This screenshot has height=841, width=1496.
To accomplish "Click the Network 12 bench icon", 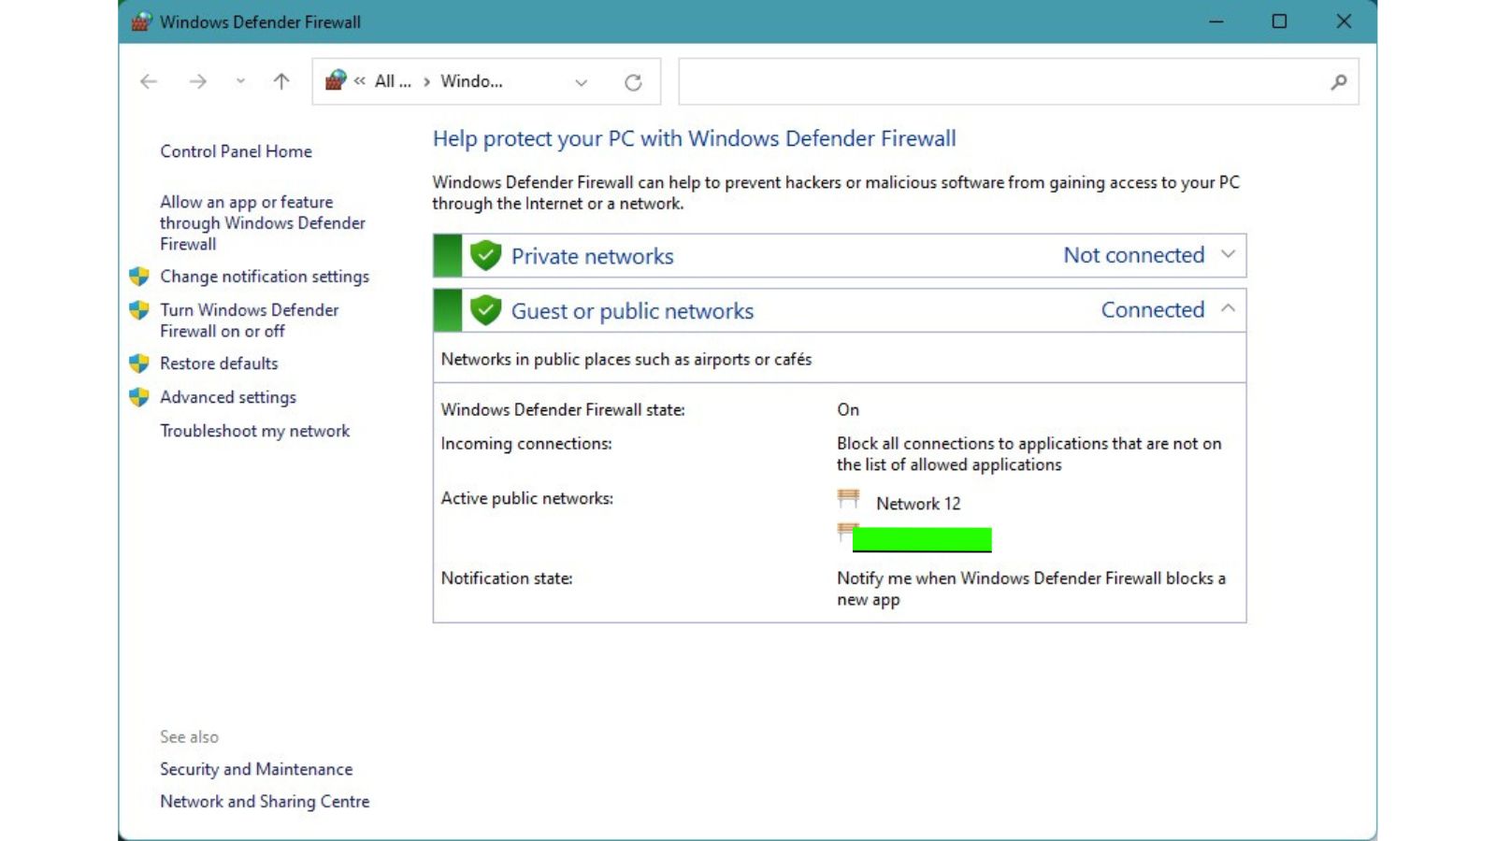I will [848, 499].
